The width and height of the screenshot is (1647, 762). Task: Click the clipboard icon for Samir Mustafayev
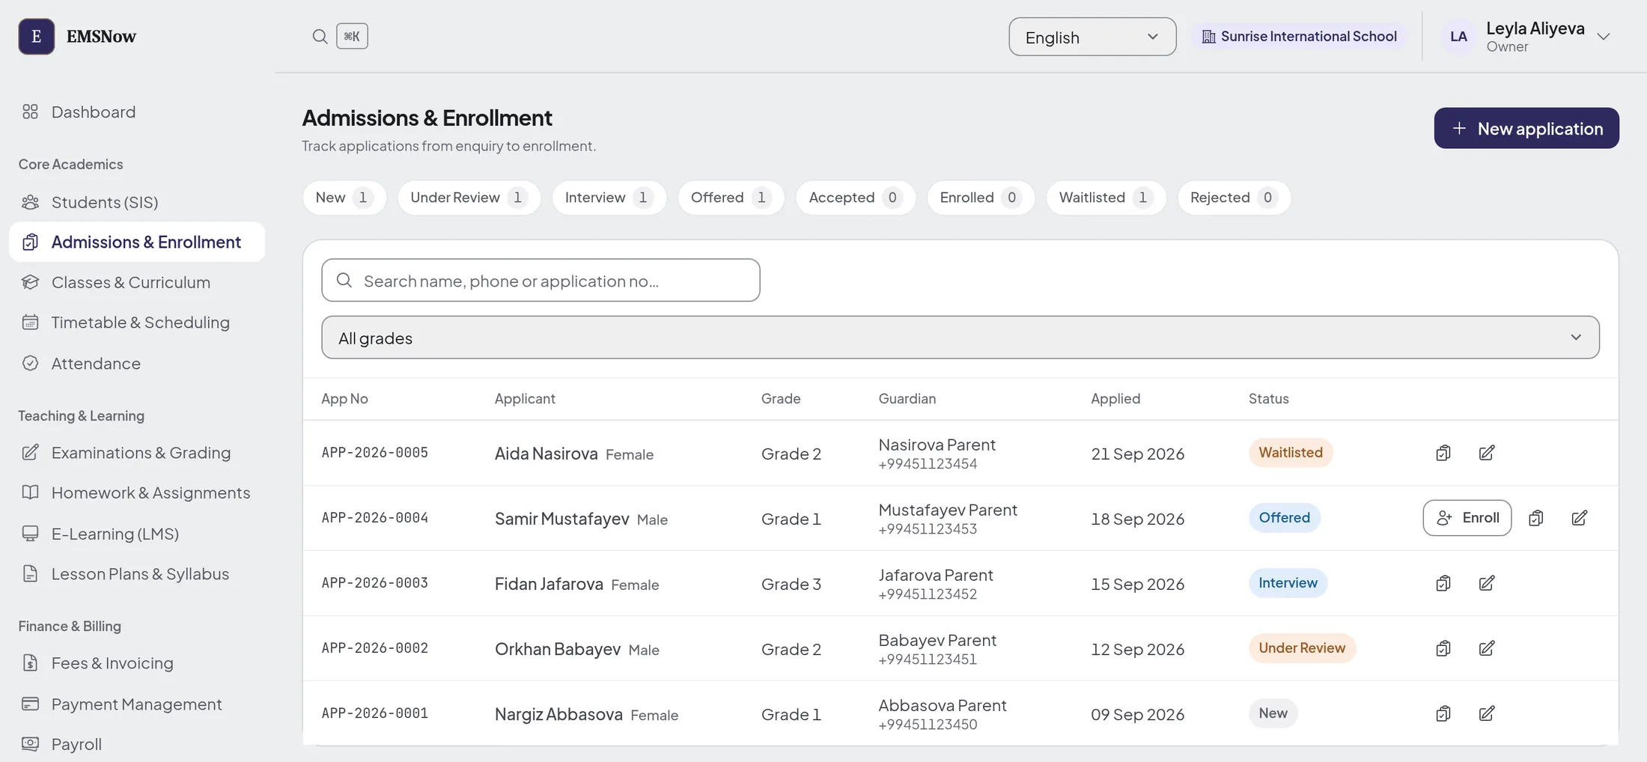pos(1536,518)
